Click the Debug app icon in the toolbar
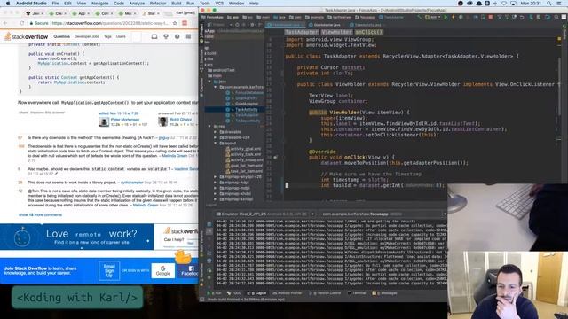568x319 pixels. tap(461, 17)
